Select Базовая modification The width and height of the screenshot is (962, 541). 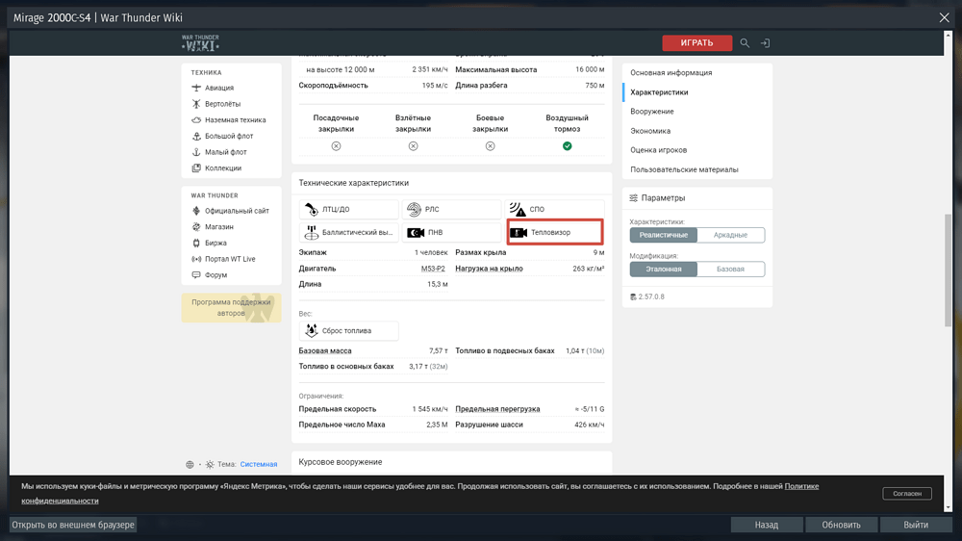point(731,269)
